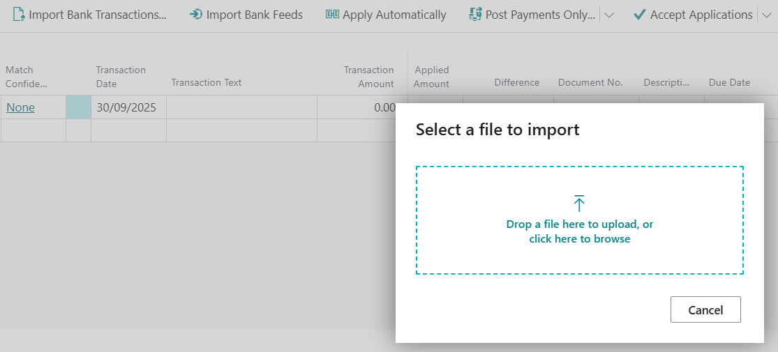The height and width of the screenshot is (352, 778).
Task: Click the 'click here to browse' upload text
Action: [x=579, y=238]
